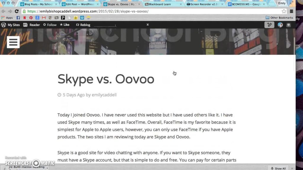Screen dimensions: 303x170
Task: Close the Screen Recorder tab
Action: pos(222,4)
